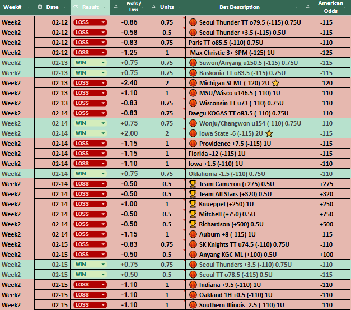Select the -2.40 profit/loss cell

click(129, 83)
